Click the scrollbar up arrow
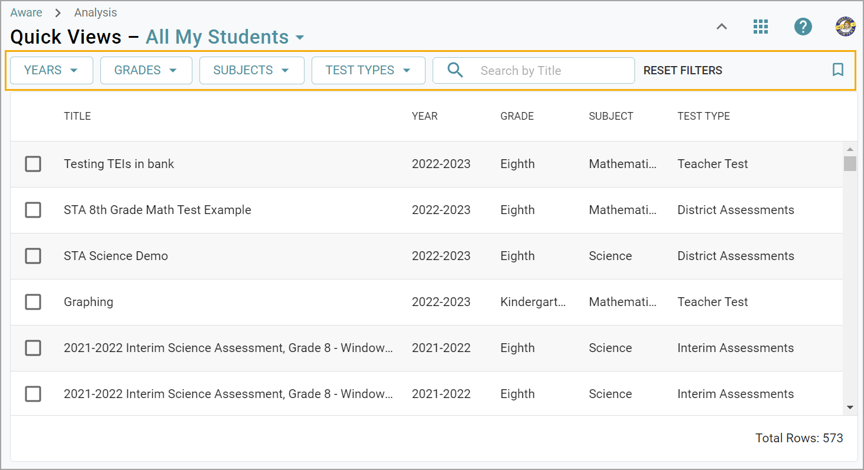The width and height of the screenshot is (864, 470). pos(850,150)
